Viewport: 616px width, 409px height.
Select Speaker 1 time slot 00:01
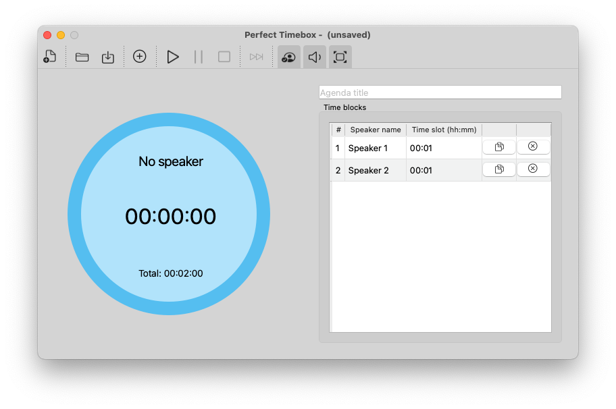(x=444, y=148)
